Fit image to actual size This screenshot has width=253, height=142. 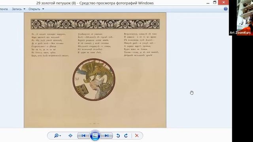[70, 136]
